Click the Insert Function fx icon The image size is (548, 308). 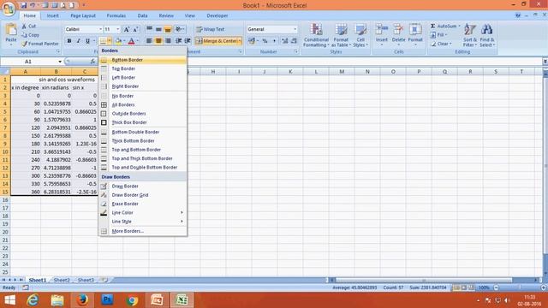click(x=92, y=62)
